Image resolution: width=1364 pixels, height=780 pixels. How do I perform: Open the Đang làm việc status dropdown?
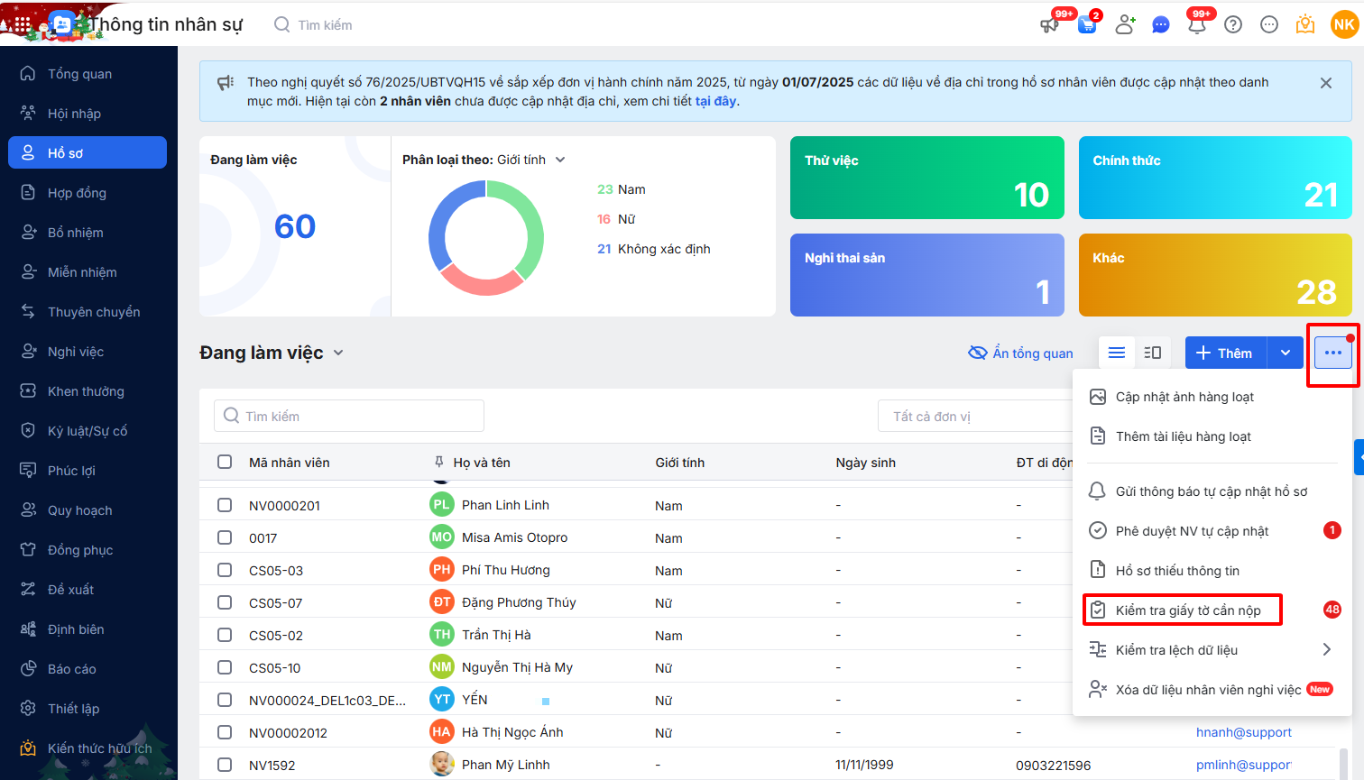pos(338,353)
